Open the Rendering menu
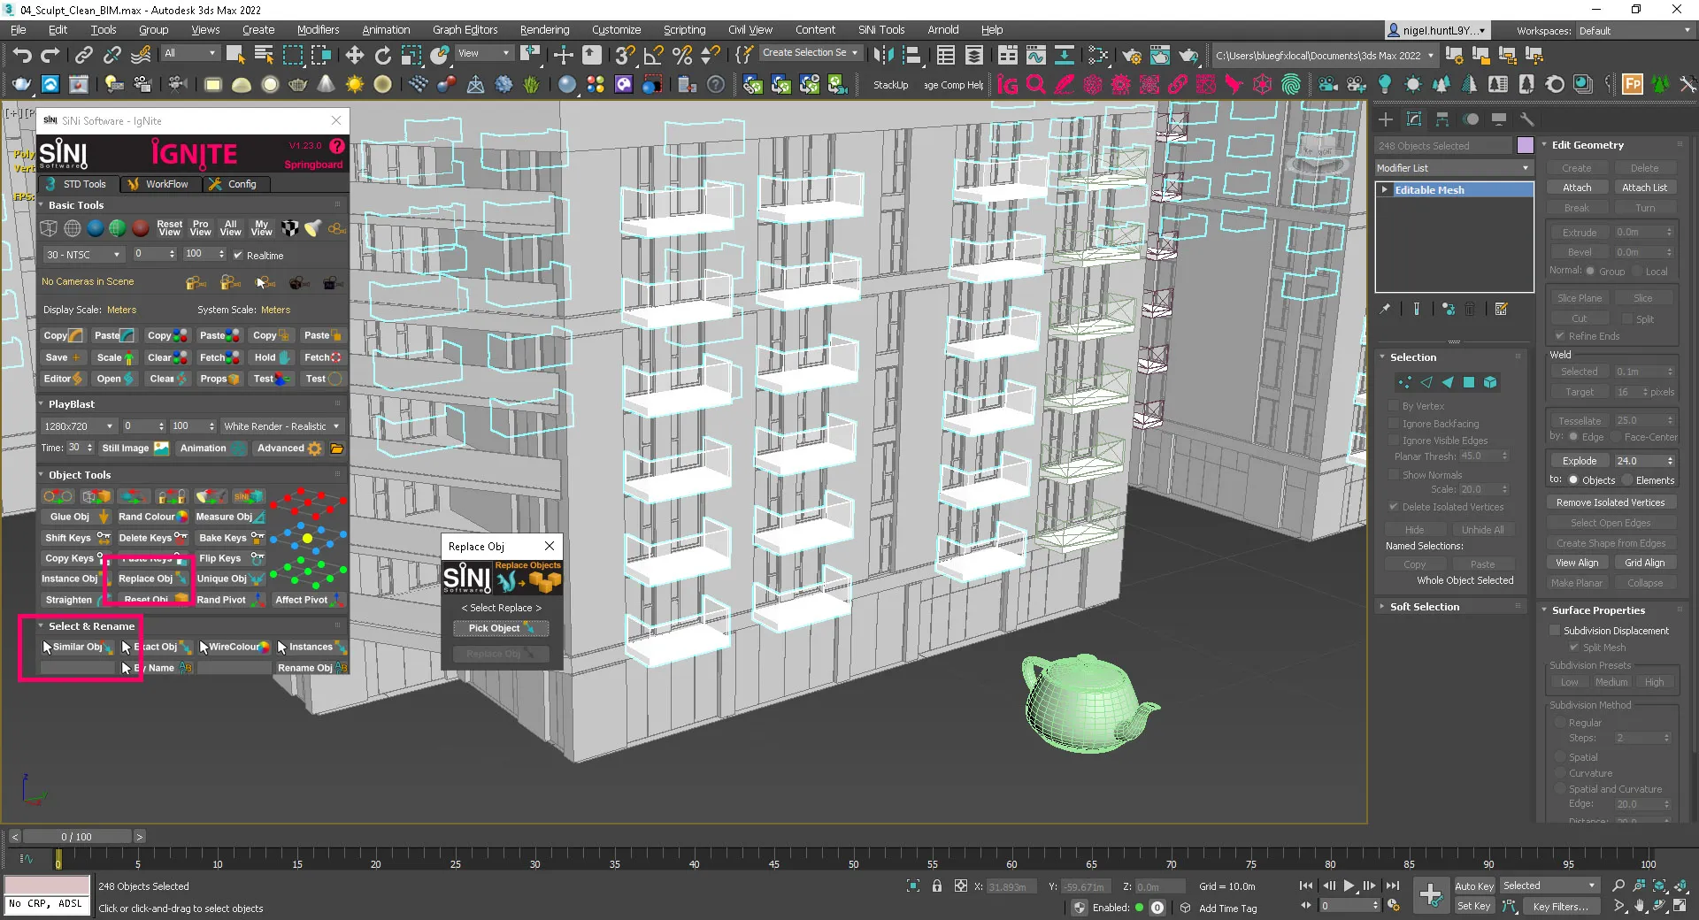The image size is (1699, 920). (x=544, y=30)
